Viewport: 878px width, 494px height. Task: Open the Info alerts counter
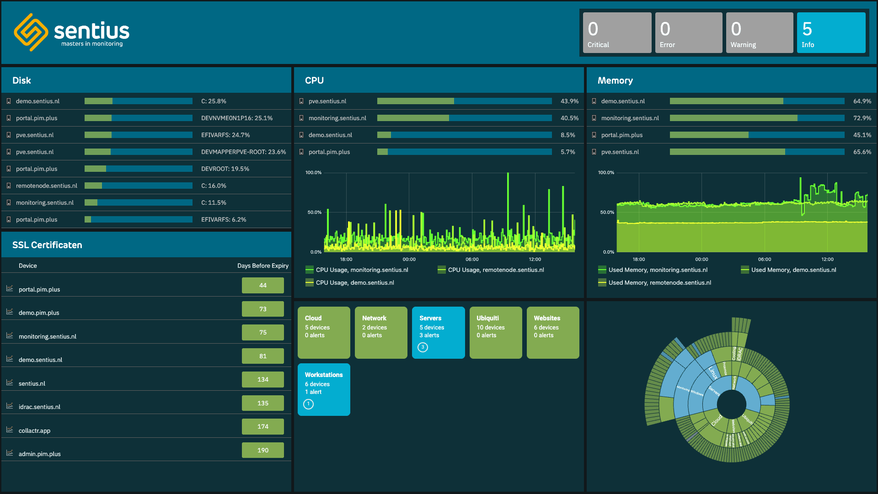[831, 32]
